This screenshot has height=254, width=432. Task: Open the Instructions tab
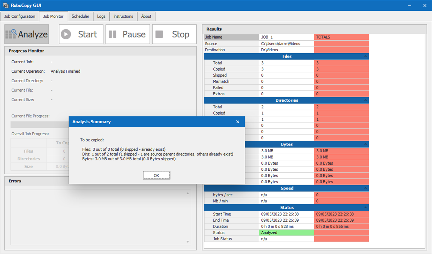coord(123,16)
